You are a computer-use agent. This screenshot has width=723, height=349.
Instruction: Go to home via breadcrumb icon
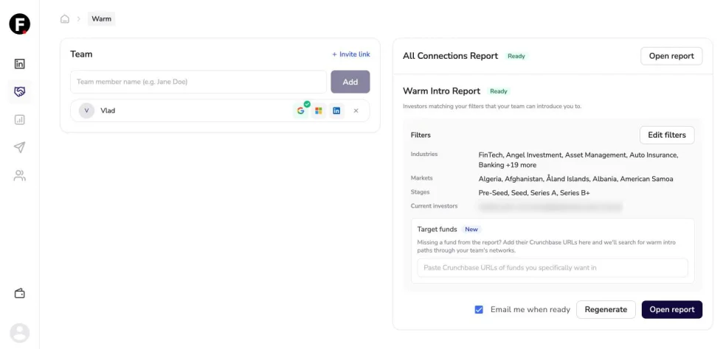click(x=65, y=19)
